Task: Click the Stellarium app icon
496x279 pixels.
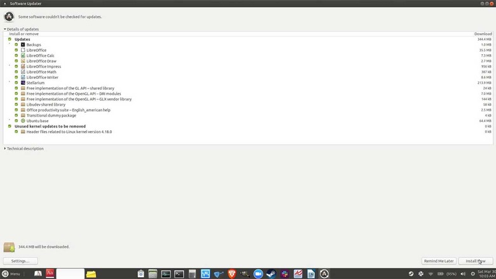Action: click(x=23, y=82)
